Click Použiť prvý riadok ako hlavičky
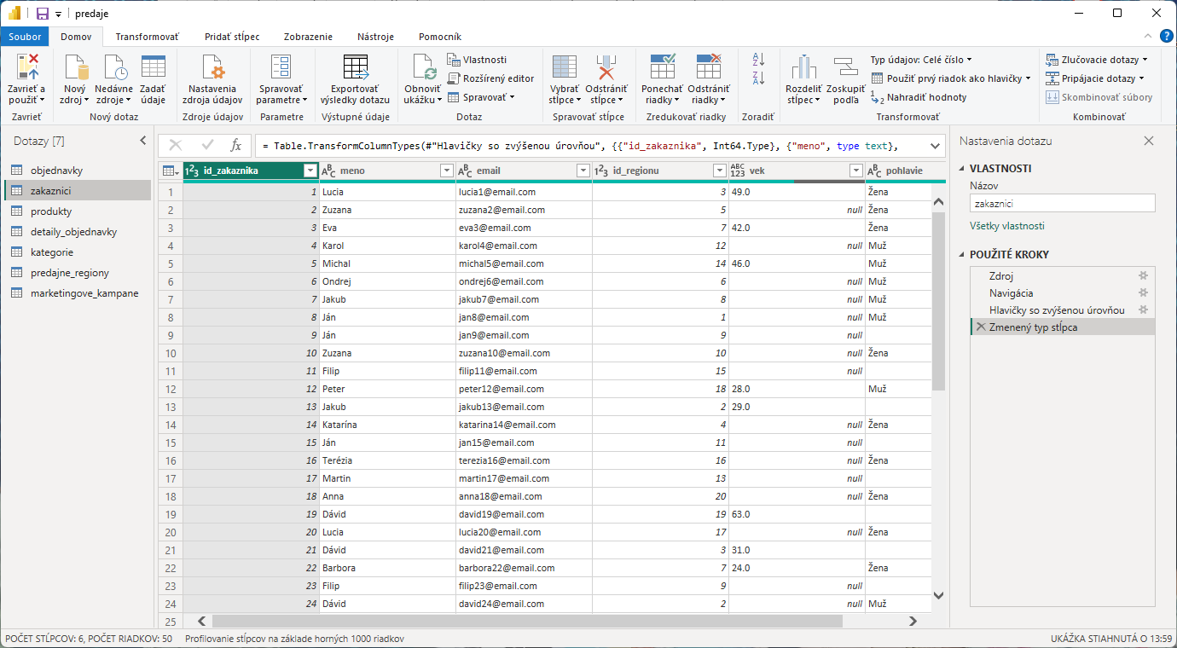 click(x=951, y=78)
